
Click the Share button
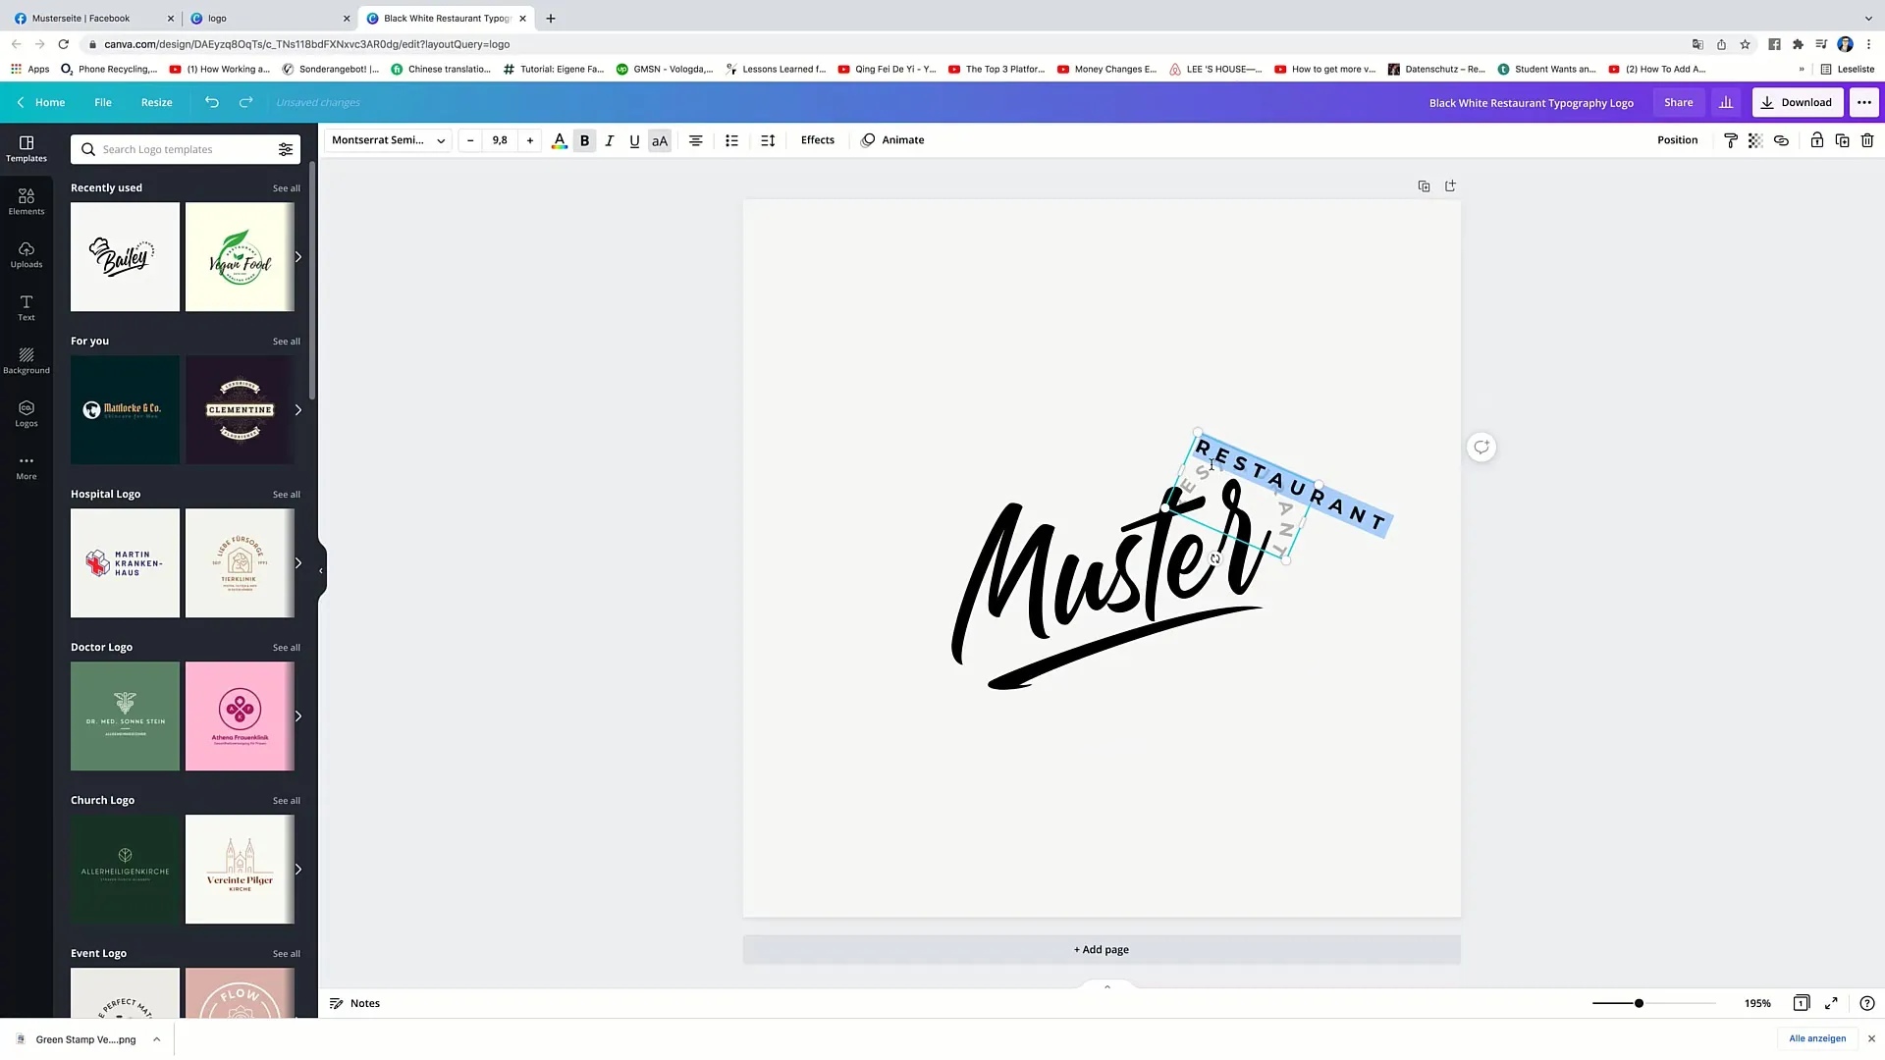tap(1678, 102)
